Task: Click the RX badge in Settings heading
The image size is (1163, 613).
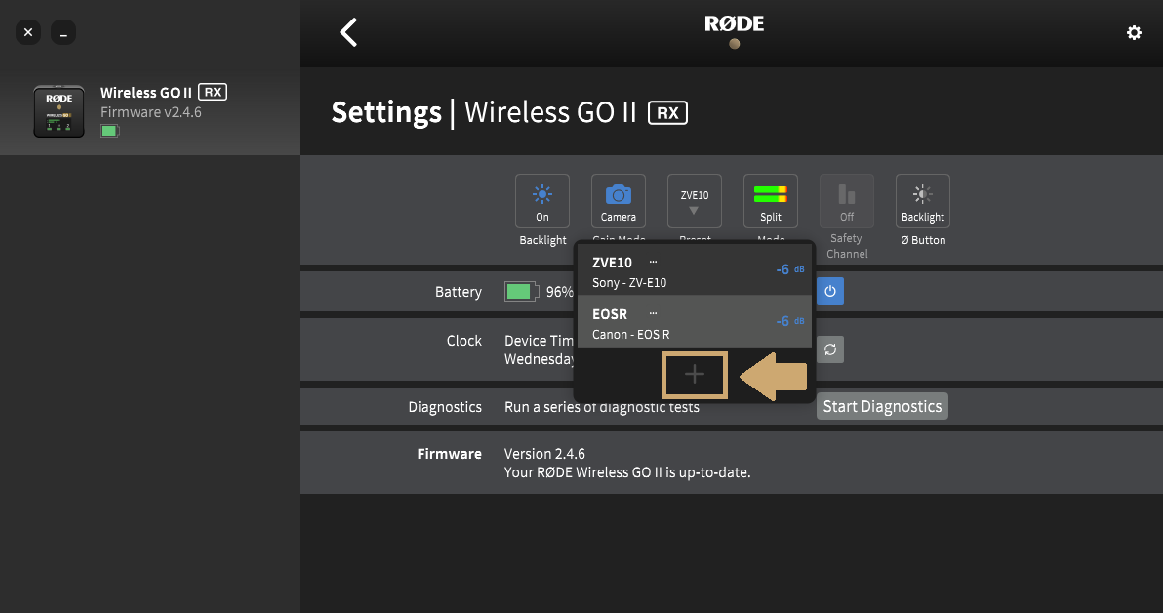Action: click(x=667, y=113)
